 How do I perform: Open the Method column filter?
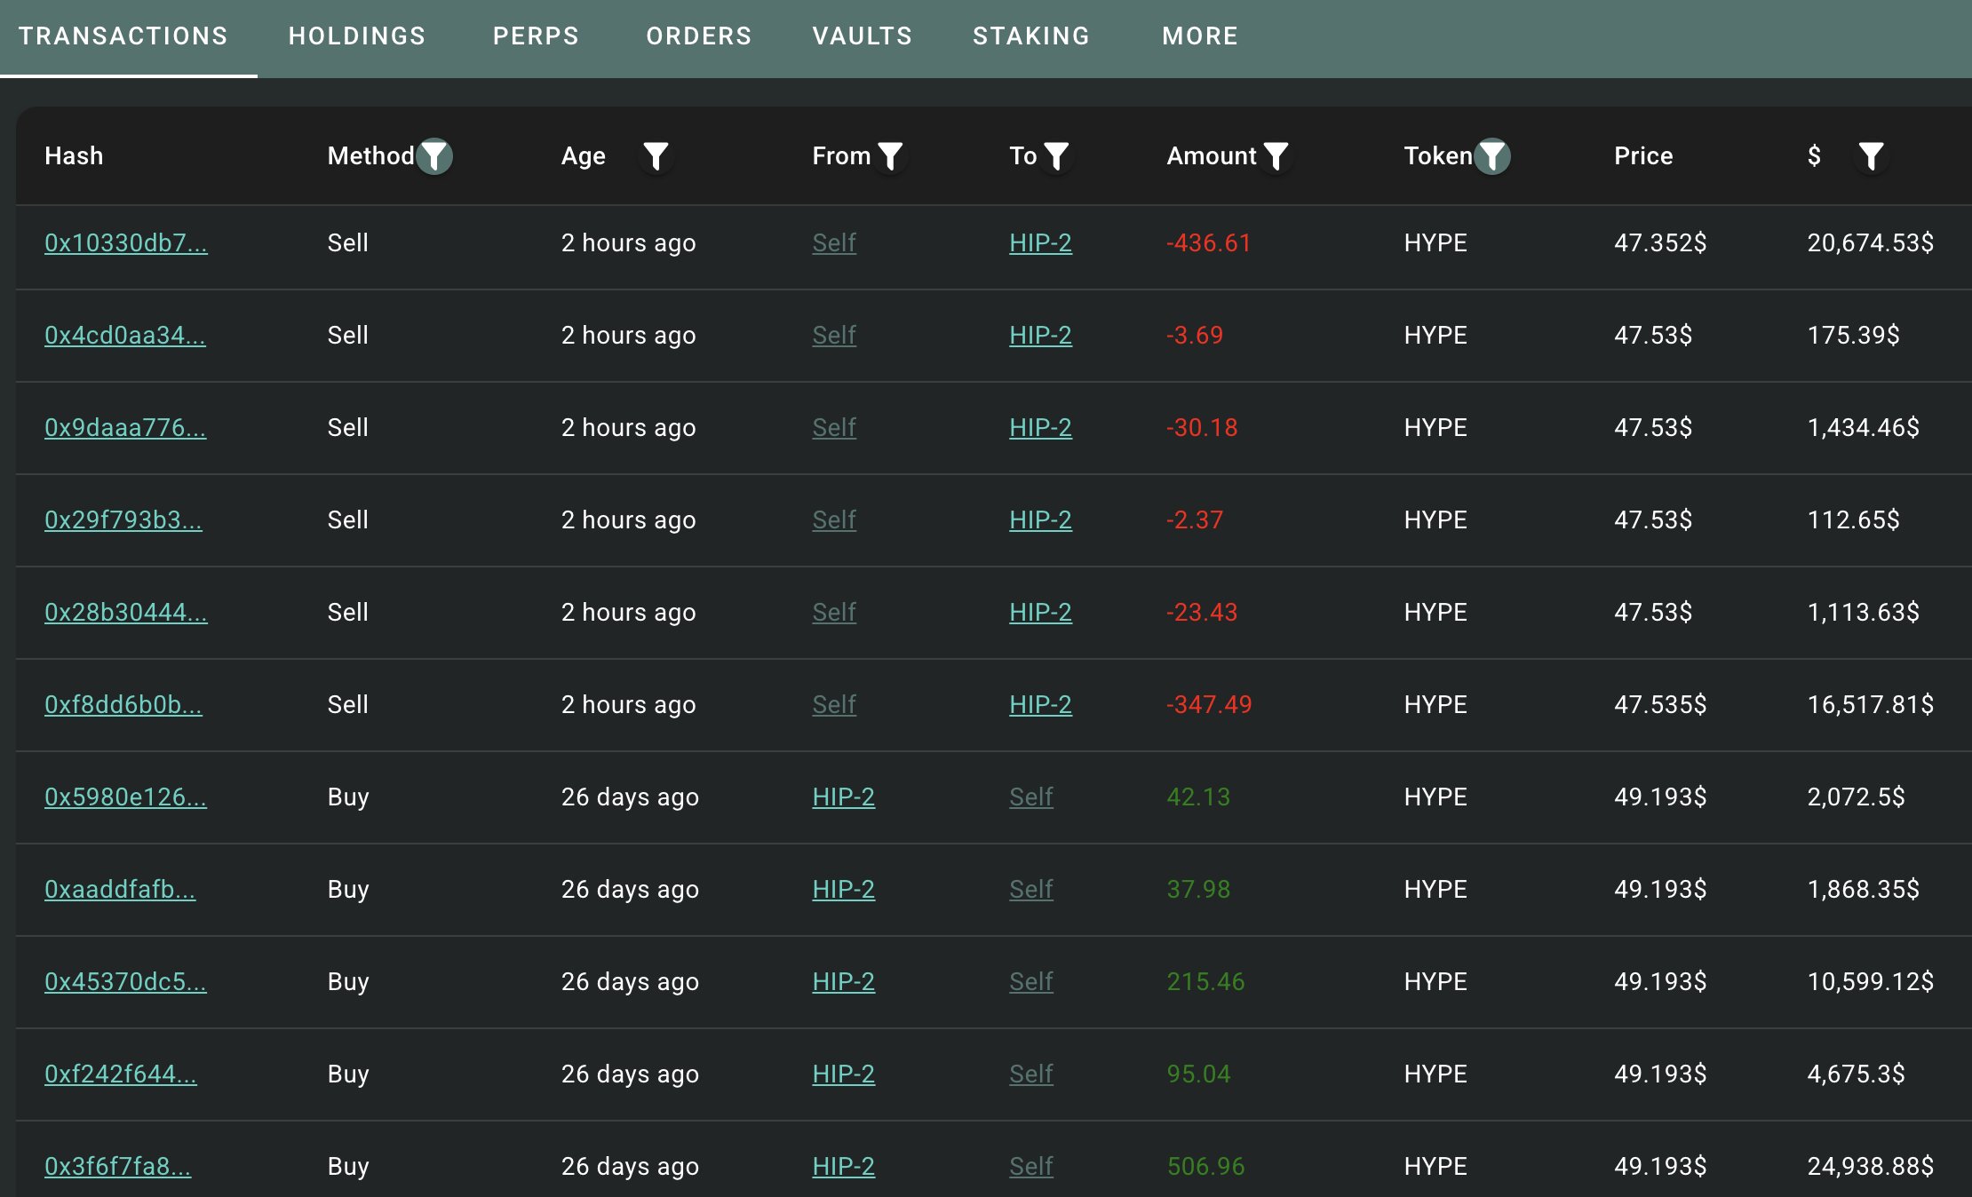[434, 156]
